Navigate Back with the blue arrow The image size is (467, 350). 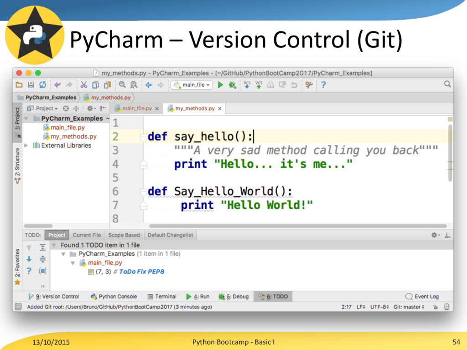click(149, 85)
